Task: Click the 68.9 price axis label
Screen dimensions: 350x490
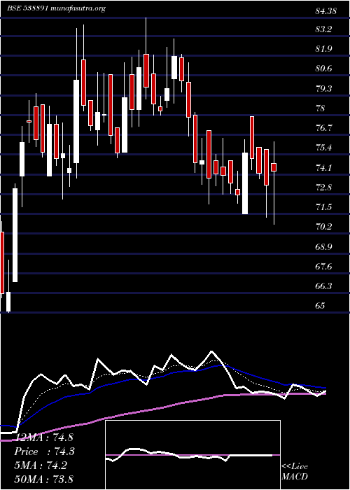Action: [324, 246]
